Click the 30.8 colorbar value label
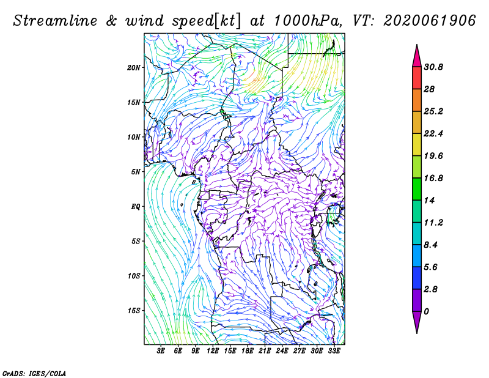This screenshot has width=489, height=378. [x=433, y=67]
